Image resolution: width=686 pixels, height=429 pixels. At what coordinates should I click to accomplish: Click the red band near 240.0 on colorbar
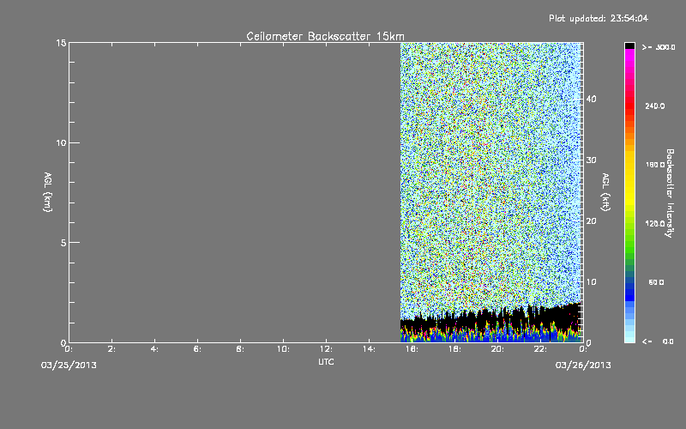629,106
